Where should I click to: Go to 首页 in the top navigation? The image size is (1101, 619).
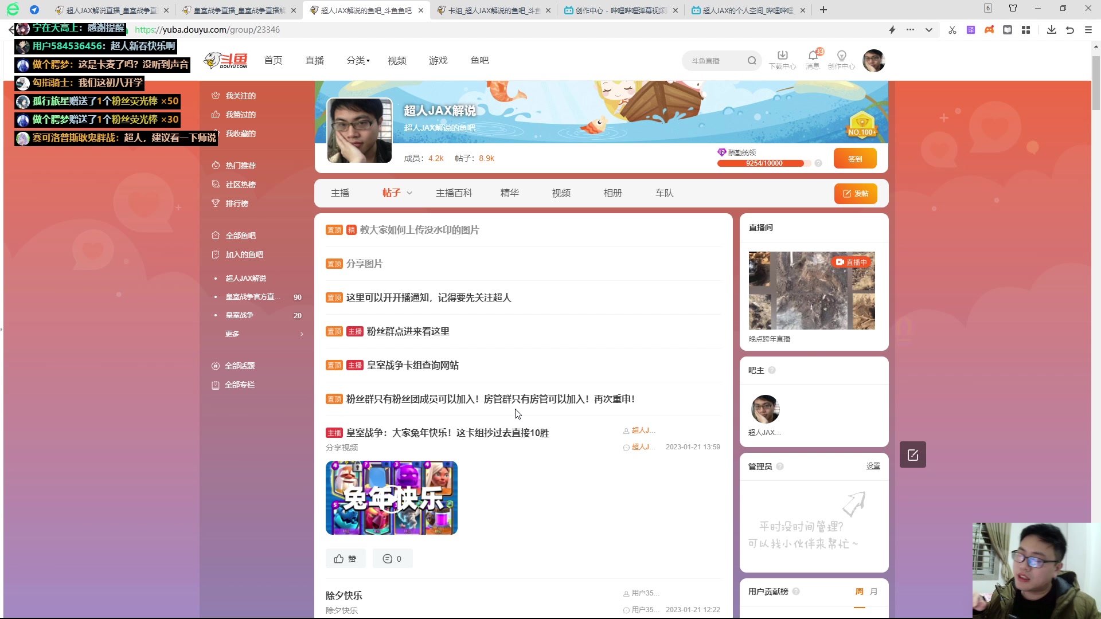(x=273, y=61)
